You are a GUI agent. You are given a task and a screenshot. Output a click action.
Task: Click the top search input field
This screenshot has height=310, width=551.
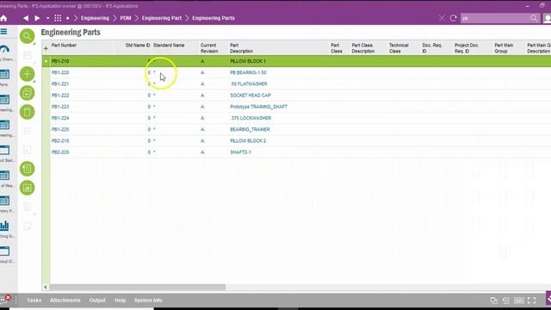pyautogui.click(x=495, y=18)
